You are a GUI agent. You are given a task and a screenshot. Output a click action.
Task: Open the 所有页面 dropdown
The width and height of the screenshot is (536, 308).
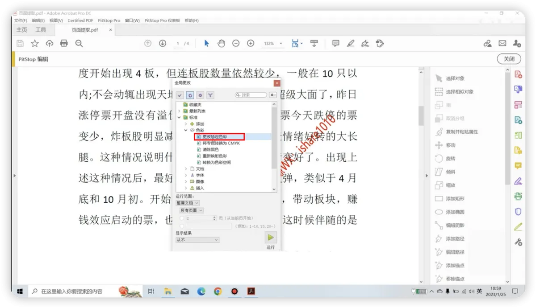click(x=192, y=210)
